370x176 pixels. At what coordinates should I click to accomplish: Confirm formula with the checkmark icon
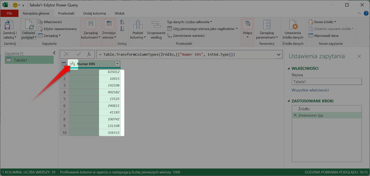[x=79, y=54]
